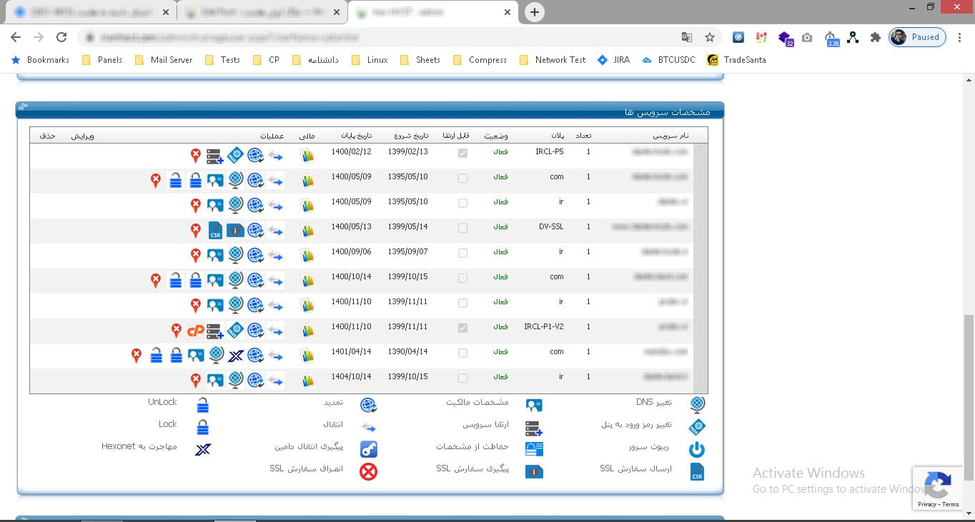This screenshot has height=522, width=975.
Task: Open financial chart icon, row ending 1404/10/14
Action: [307, 381]
